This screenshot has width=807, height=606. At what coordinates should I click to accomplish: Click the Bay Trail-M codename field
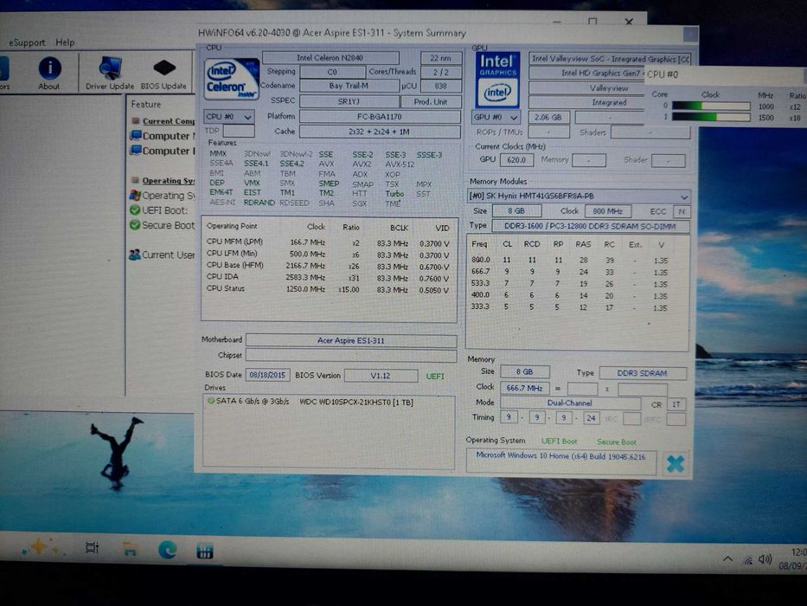349,86
